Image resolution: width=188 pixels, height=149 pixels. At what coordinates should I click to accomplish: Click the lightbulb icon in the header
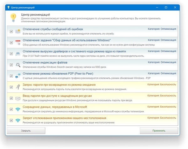13,18
